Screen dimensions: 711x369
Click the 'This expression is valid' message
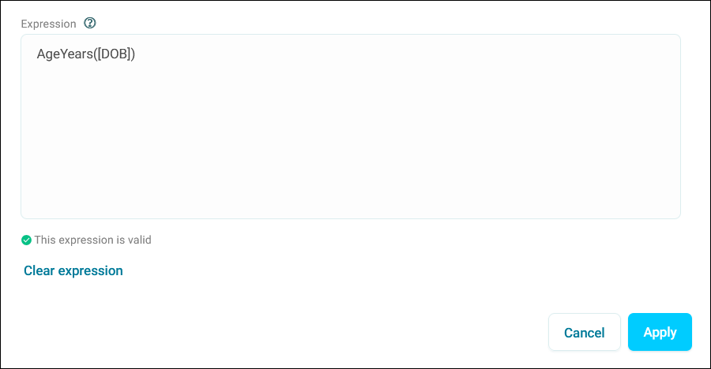(x=93, y=240)
